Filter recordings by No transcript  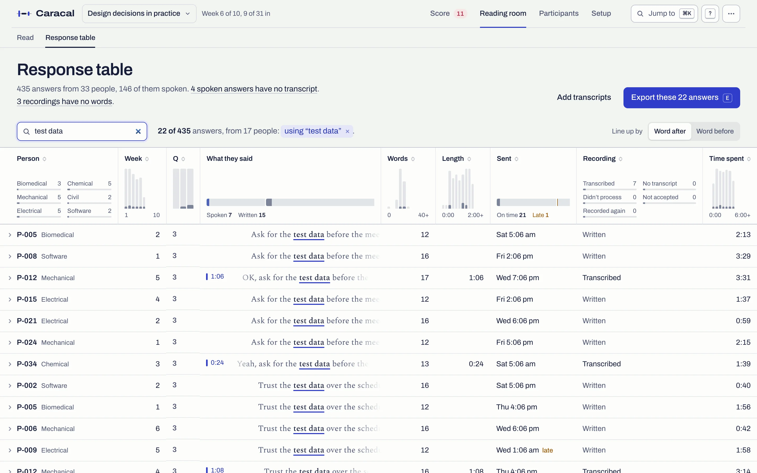669,185
